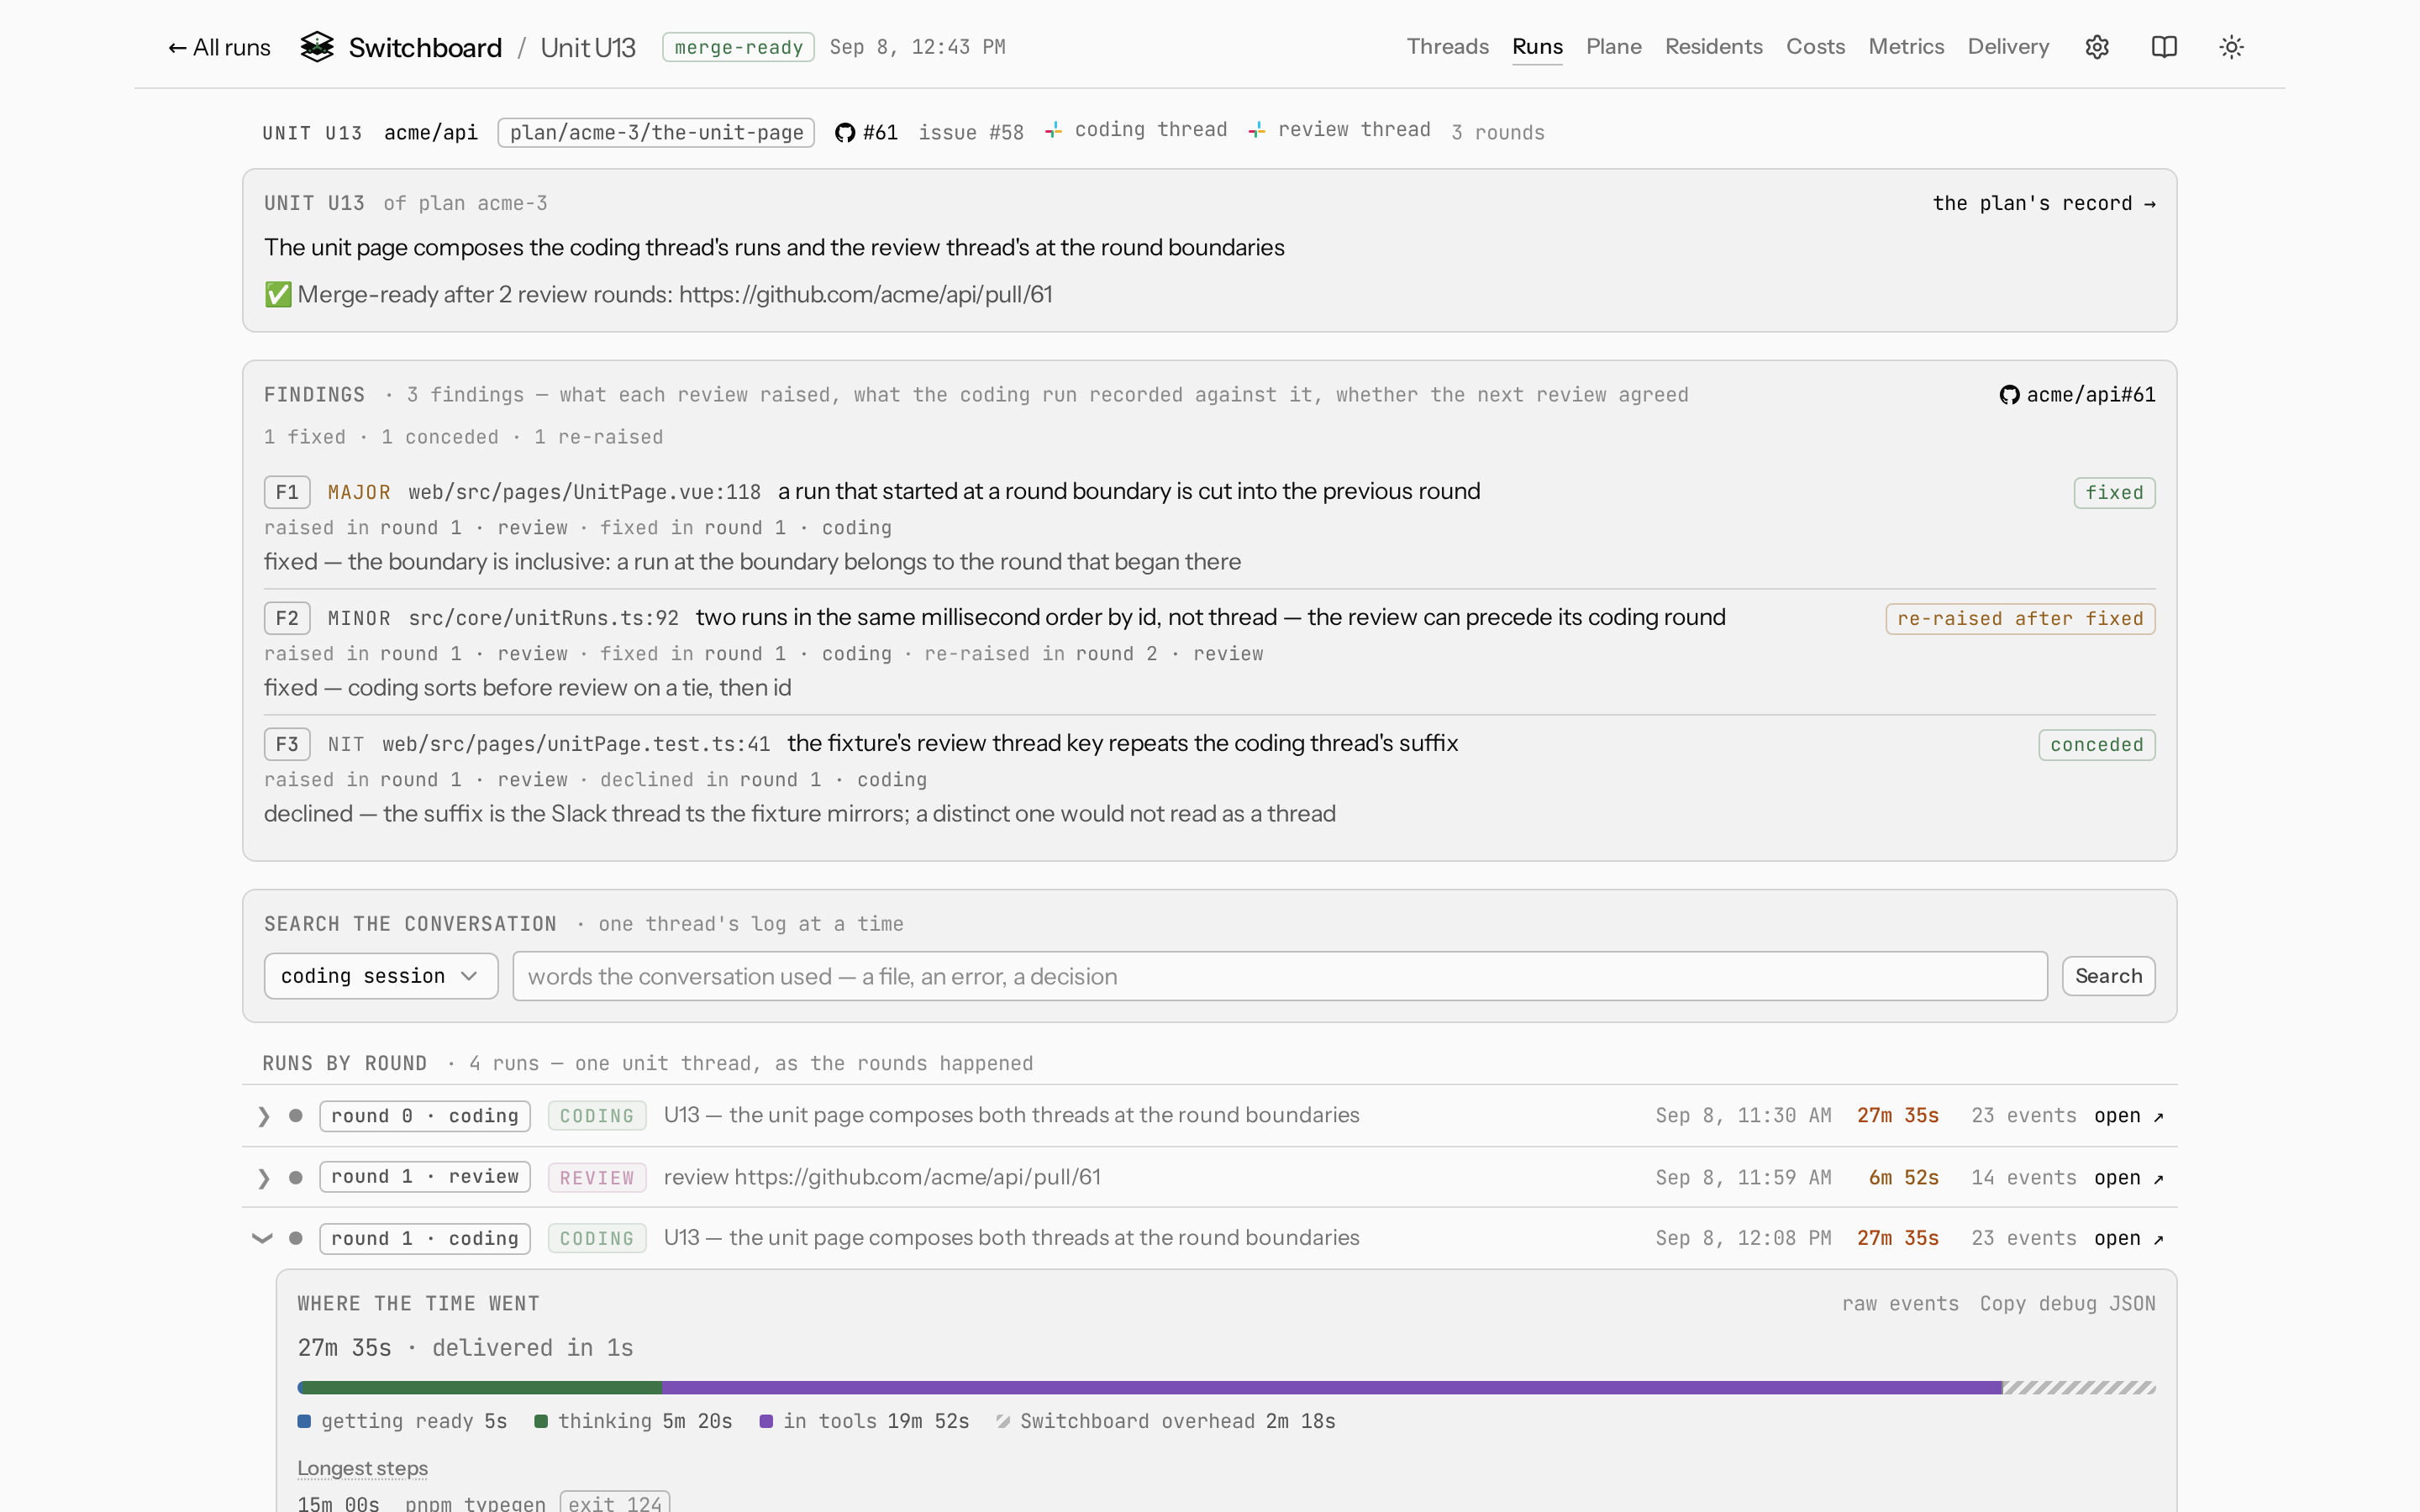Open the round 0 coding run in new tab
The image size is (2420, 1512).
pyautogui.click(x=2129, y=1116)
